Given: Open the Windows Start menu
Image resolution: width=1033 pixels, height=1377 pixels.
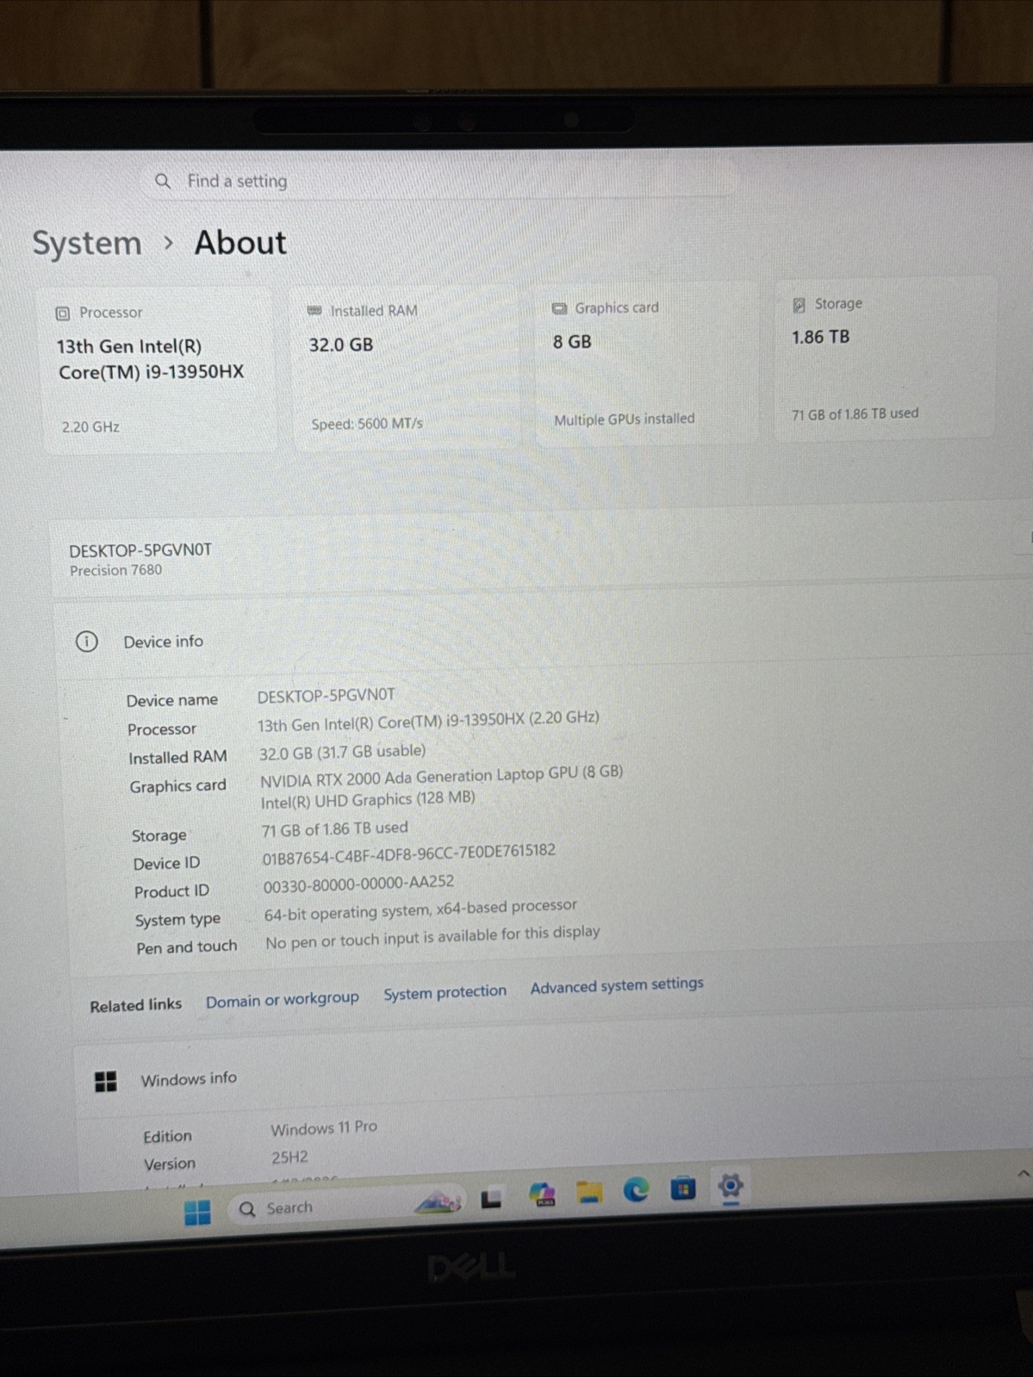Looking at the screenshot, I should click(x=197, y=1213).
